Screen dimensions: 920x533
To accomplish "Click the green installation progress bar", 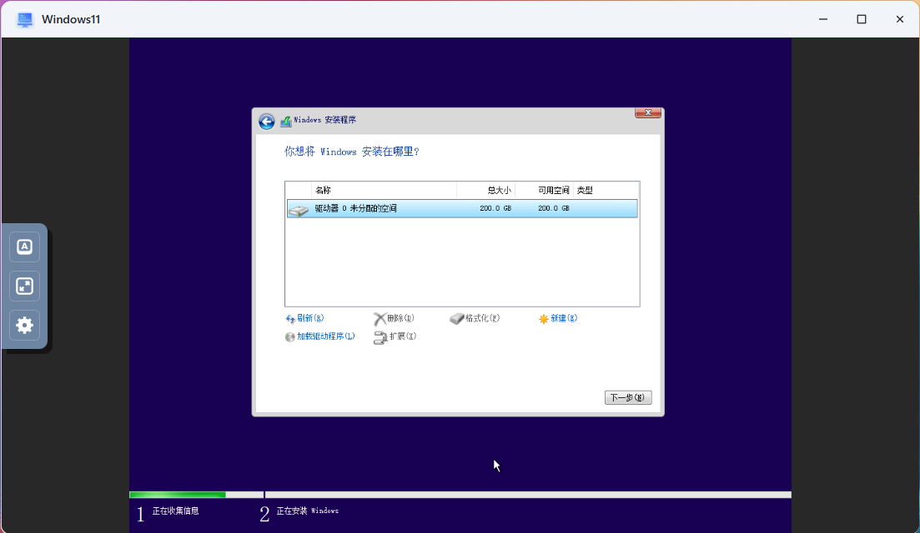I will click(177, 495).
